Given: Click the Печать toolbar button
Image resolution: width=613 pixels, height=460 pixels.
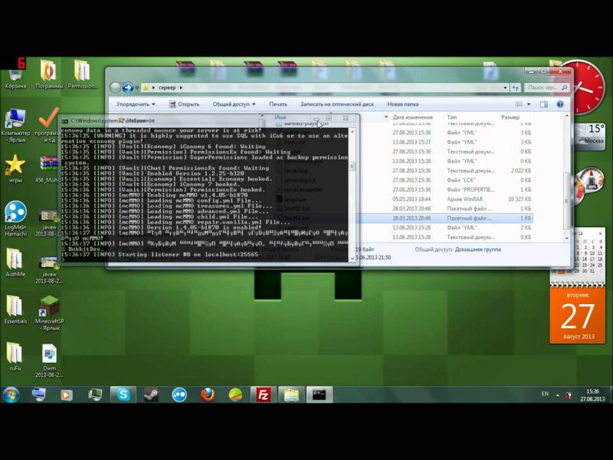Looking at the screenshot, I should point(278,104).
